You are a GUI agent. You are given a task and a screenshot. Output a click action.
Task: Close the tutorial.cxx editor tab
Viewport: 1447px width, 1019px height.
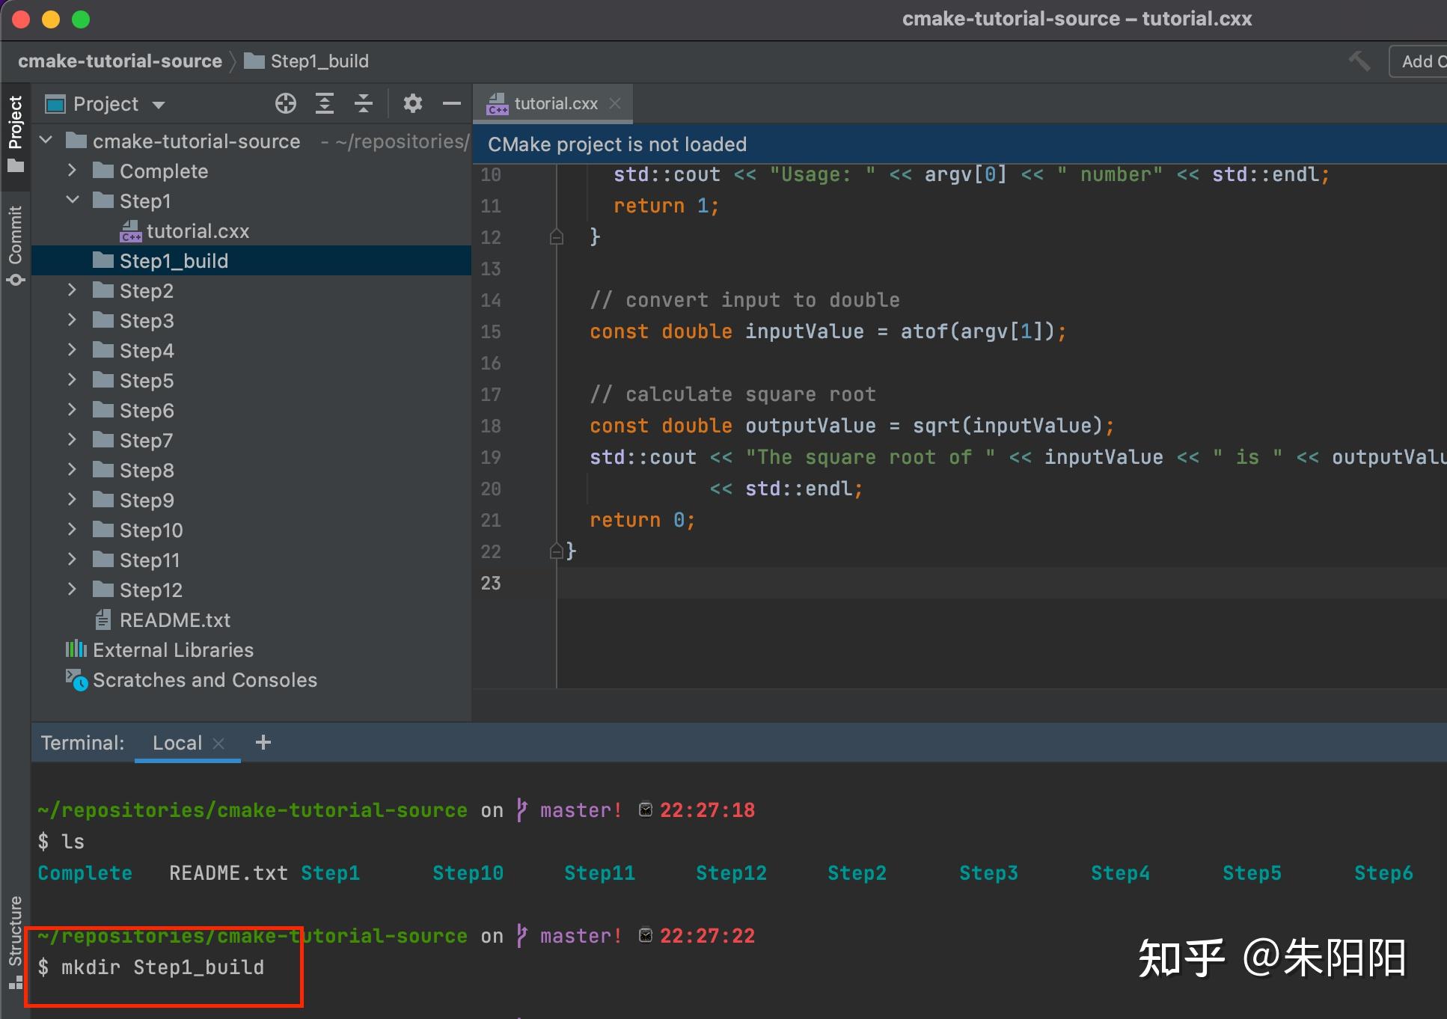[x=615, y=103]
